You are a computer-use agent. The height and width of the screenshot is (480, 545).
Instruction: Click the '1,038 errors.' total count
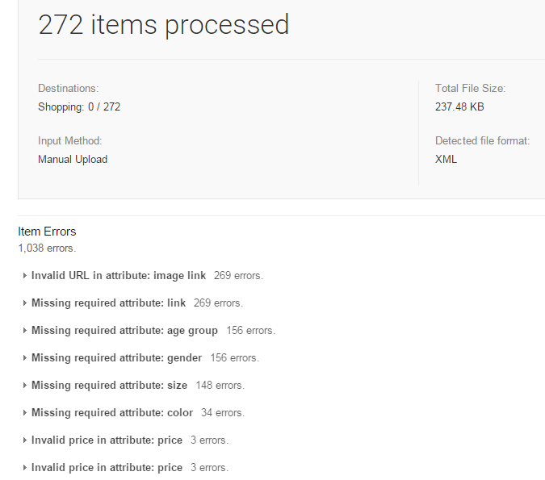click(x=47, y=248)
